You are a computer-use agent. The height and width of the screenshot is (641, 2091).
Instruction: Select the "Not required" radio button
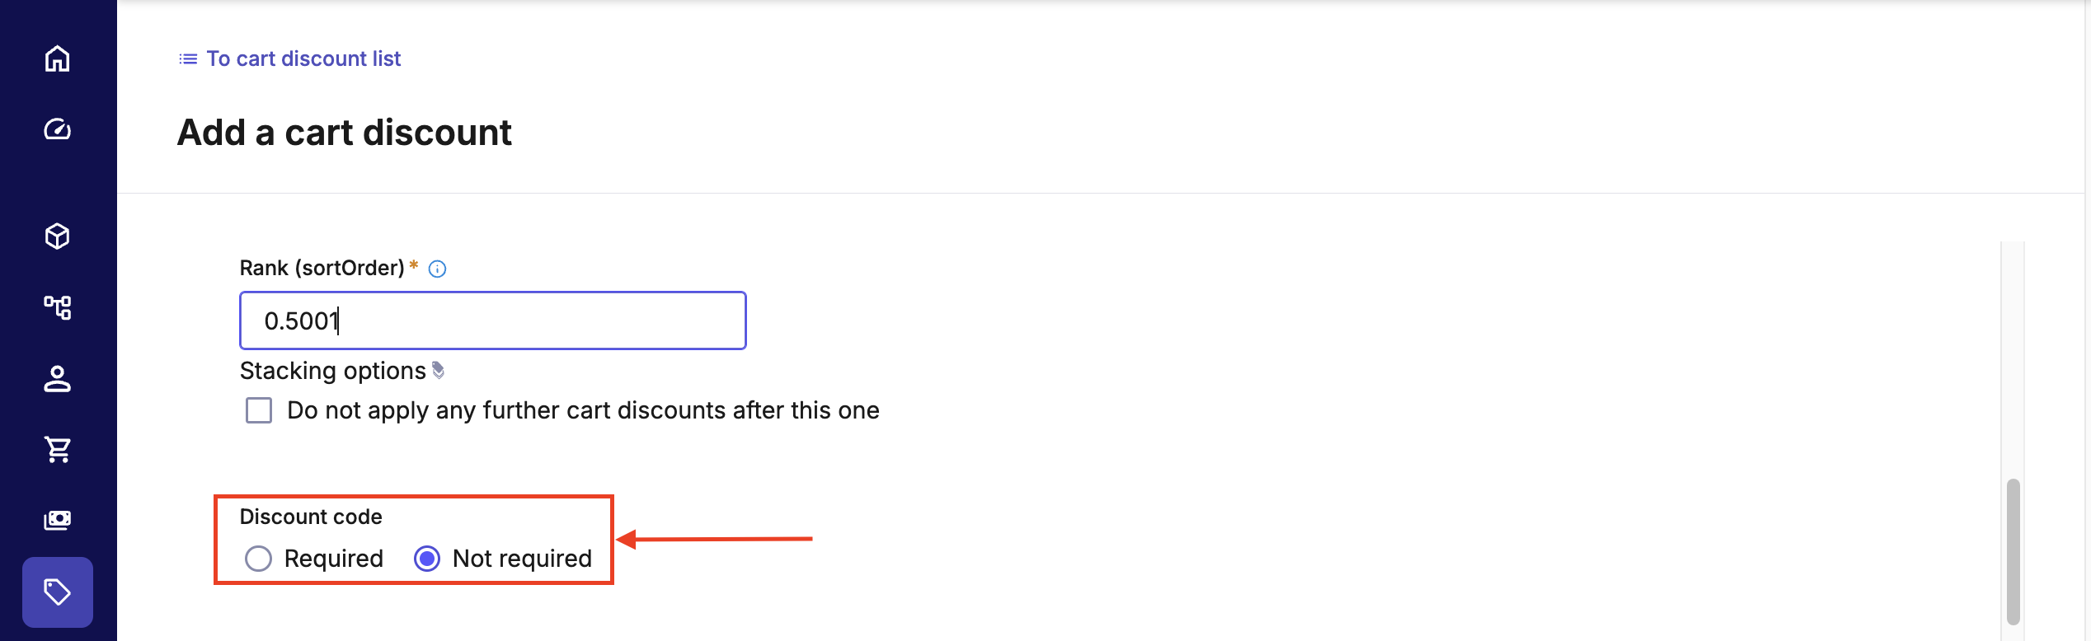pos(427,559)
